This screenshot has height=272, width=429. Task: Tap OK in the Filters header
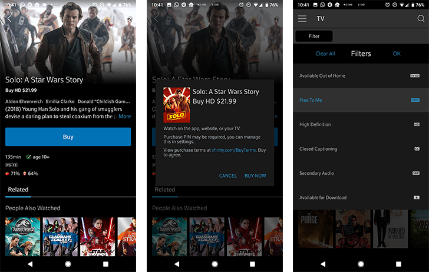(397, 54)
